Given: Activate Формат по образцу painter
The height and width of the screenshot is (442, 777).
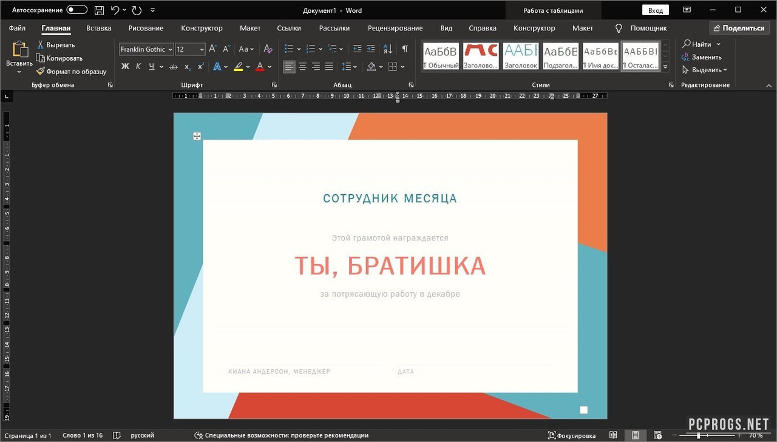Looking at the screenshot, I should click(71, 72).
